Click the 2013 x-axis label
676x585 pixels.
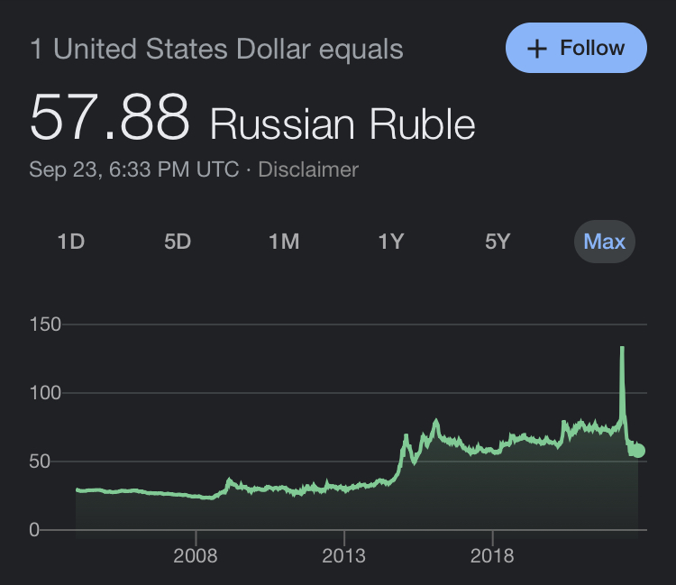coord(343,555)
